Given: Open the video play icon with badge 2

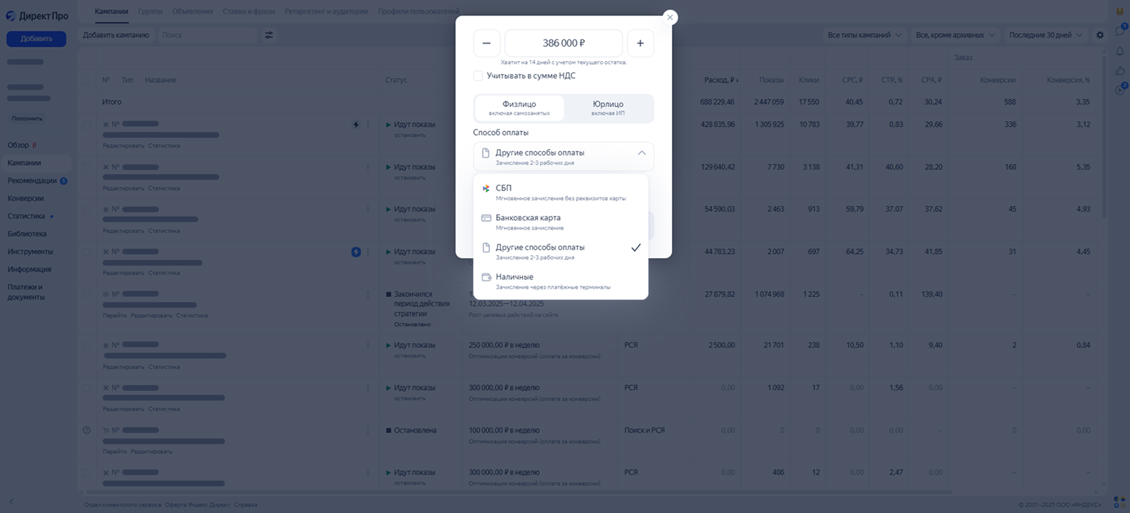Looking at the screenshot, I should tap(1120, 89).
